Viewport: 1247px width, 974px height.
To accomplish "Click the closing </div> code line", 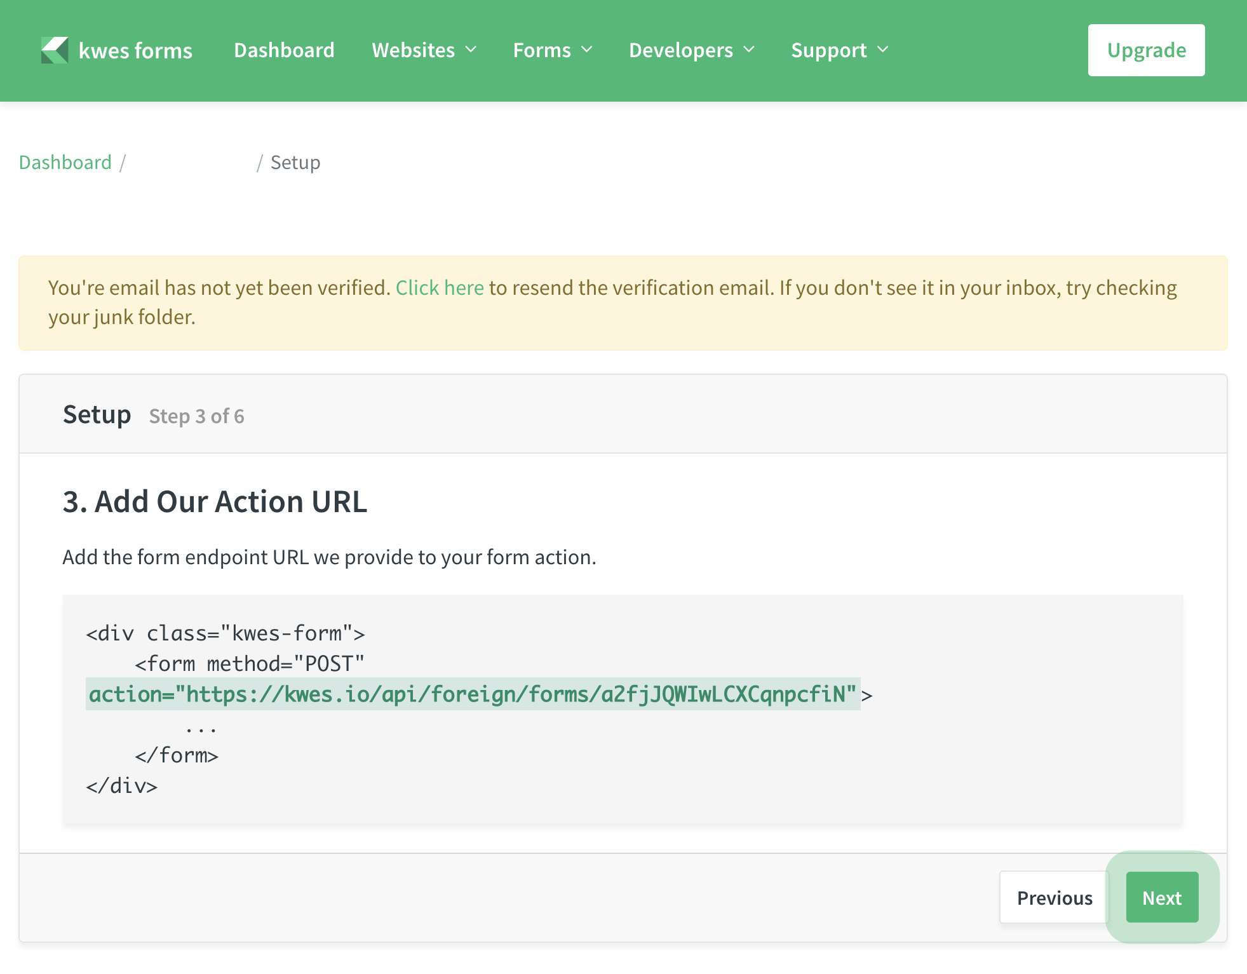I will pyautogui.click(x=122, y=786).
